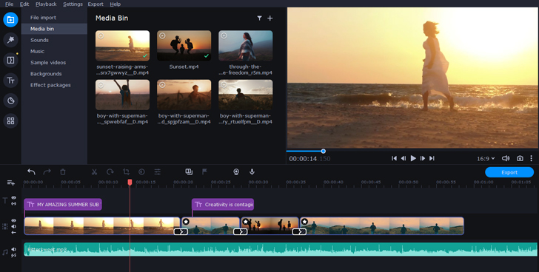Open Color adjustments tool
This screenshot has height=272, width=539.
pos(141,171)
